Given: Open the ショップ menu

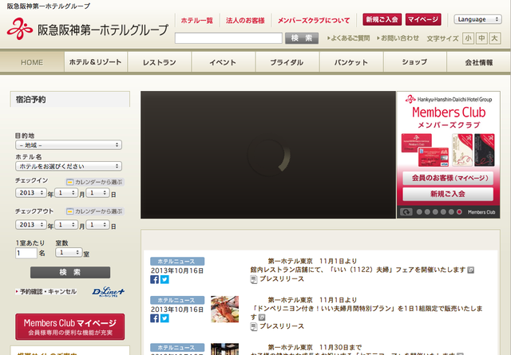Looking at the screenshot, I should 414,62.
